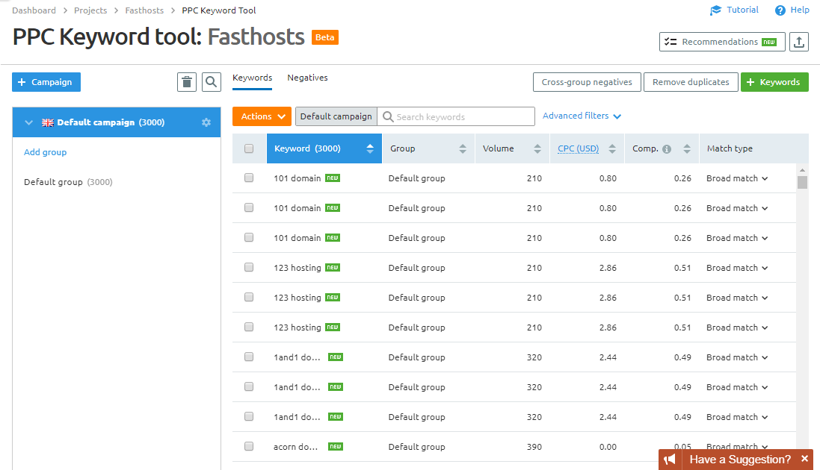This screenshot has height=470, width=820.
Task: Select Default group (3000) in sidebar
Action: (x=68, y=182)
